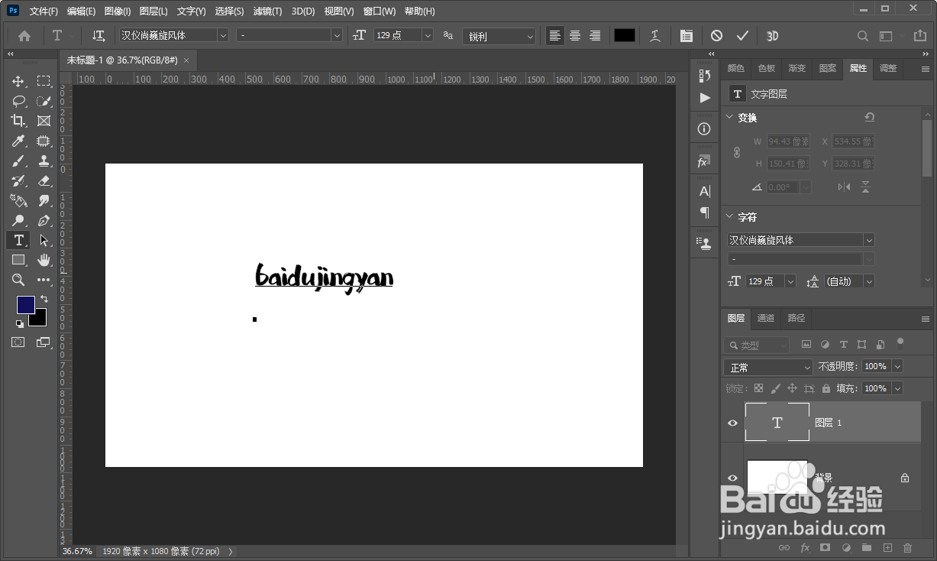Toggle layer filtering switch on

pos(900,343)
